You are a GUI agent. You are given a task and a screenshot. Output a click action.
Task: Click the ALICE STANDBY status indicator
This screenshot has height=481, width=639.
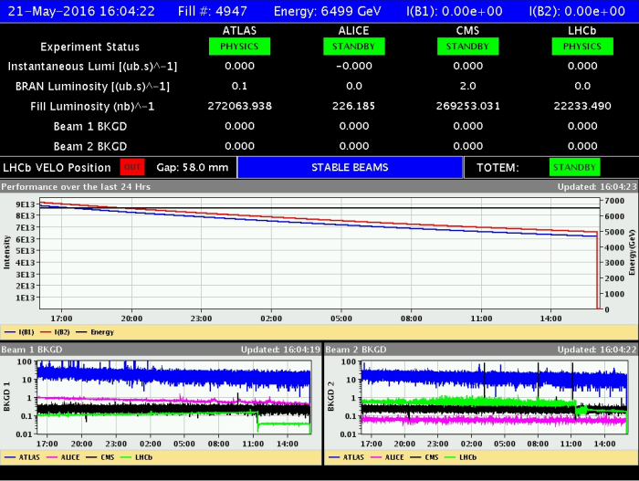(354, 47)
